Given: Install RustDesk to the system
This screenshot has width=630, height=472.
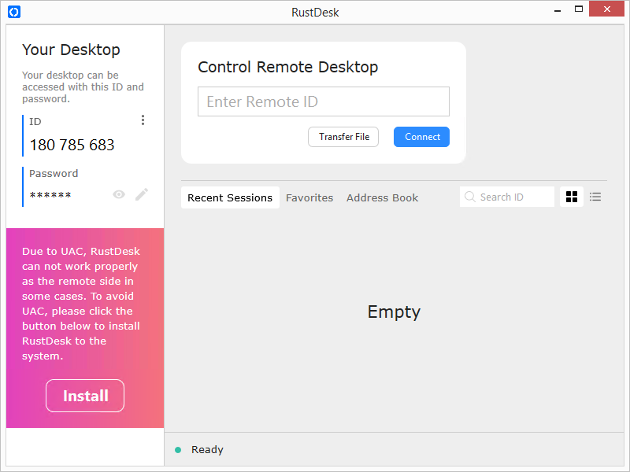Looking at the screenshot, I should [x=85, y=396].
